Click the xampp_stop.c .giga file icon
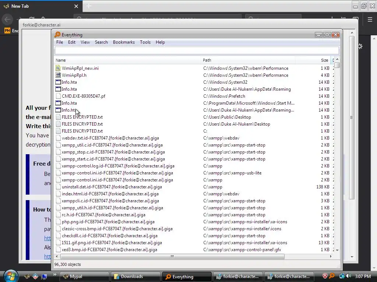The image size is (377, 282). (58, 152)
